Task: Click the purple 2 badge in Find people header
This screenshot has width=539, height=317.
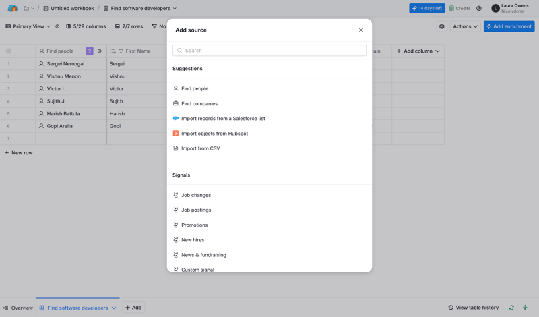Action: [x=90, y=51]
